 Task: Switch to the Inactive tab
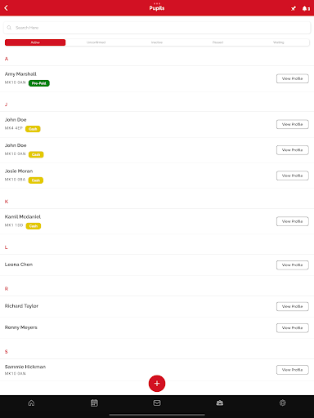157,42
